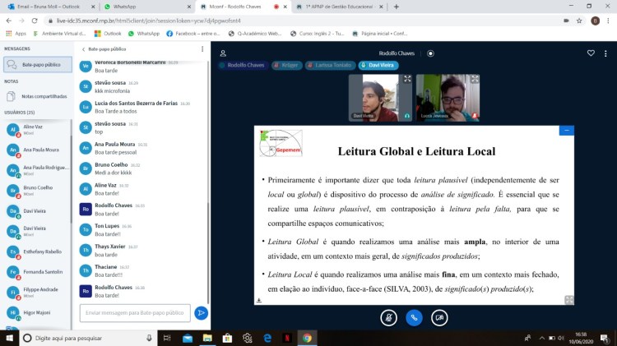Toggle microphone mute button
Screen dimensions: 617x346
pos(389,317)
